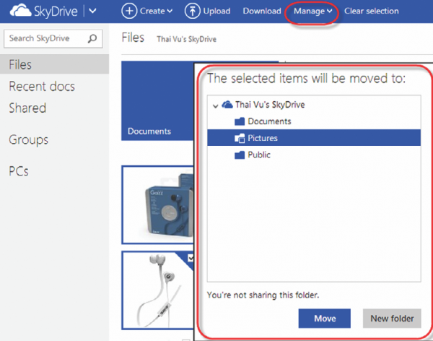Image resolution: width=433 pixels, height=341 pixels.
Task: Choose Pictures as the destination folder
Action: [314, 138]
